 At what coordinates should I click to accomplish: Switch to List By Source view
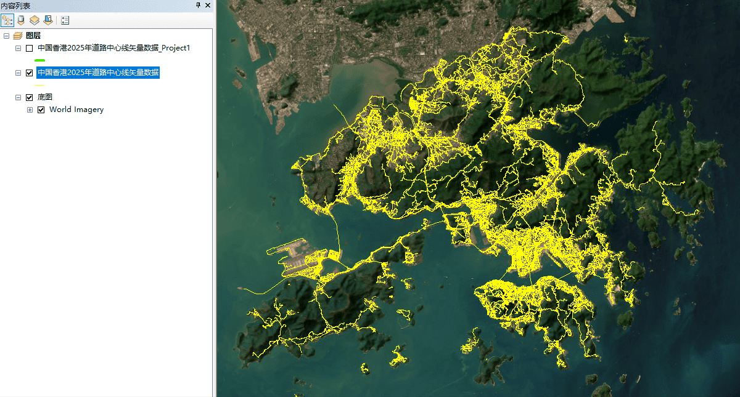[x=21, y=20]
